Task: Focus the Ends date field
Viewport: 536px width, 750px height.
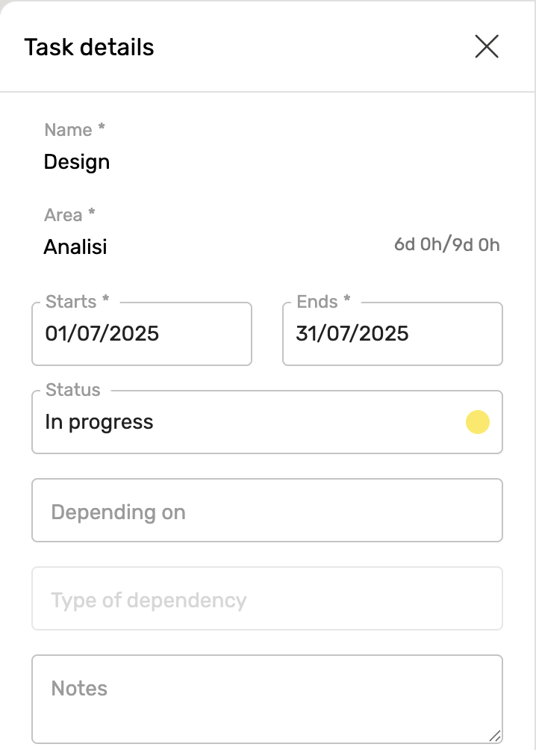Action: pyautogui.click(x=392, y=334)
